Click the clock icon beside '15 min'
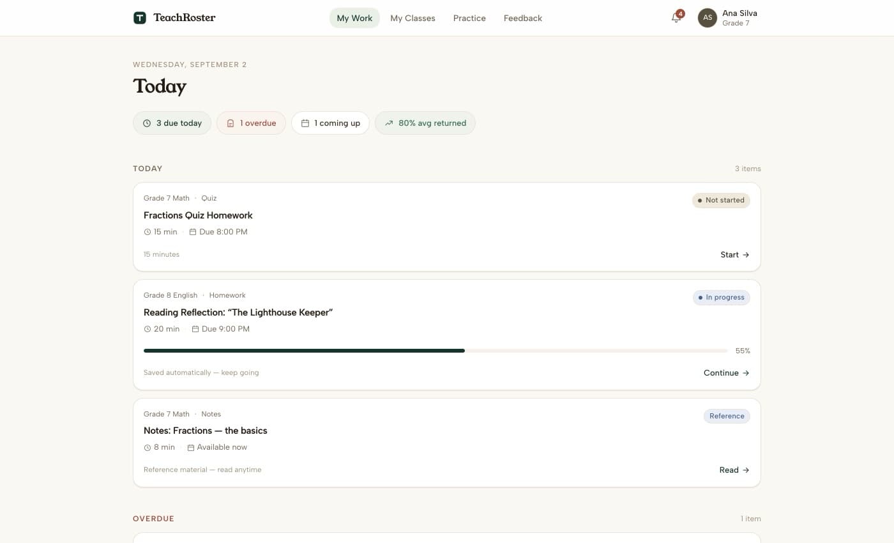This screenshot has height=543, width=894. [x=148, y=232]
